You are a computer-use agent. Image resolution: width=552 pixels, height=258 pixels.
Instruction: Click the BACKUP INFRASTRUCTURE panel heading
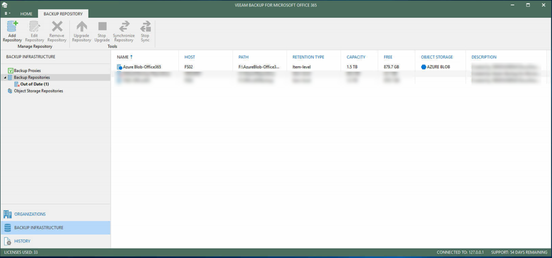click(x=31, y=57)
